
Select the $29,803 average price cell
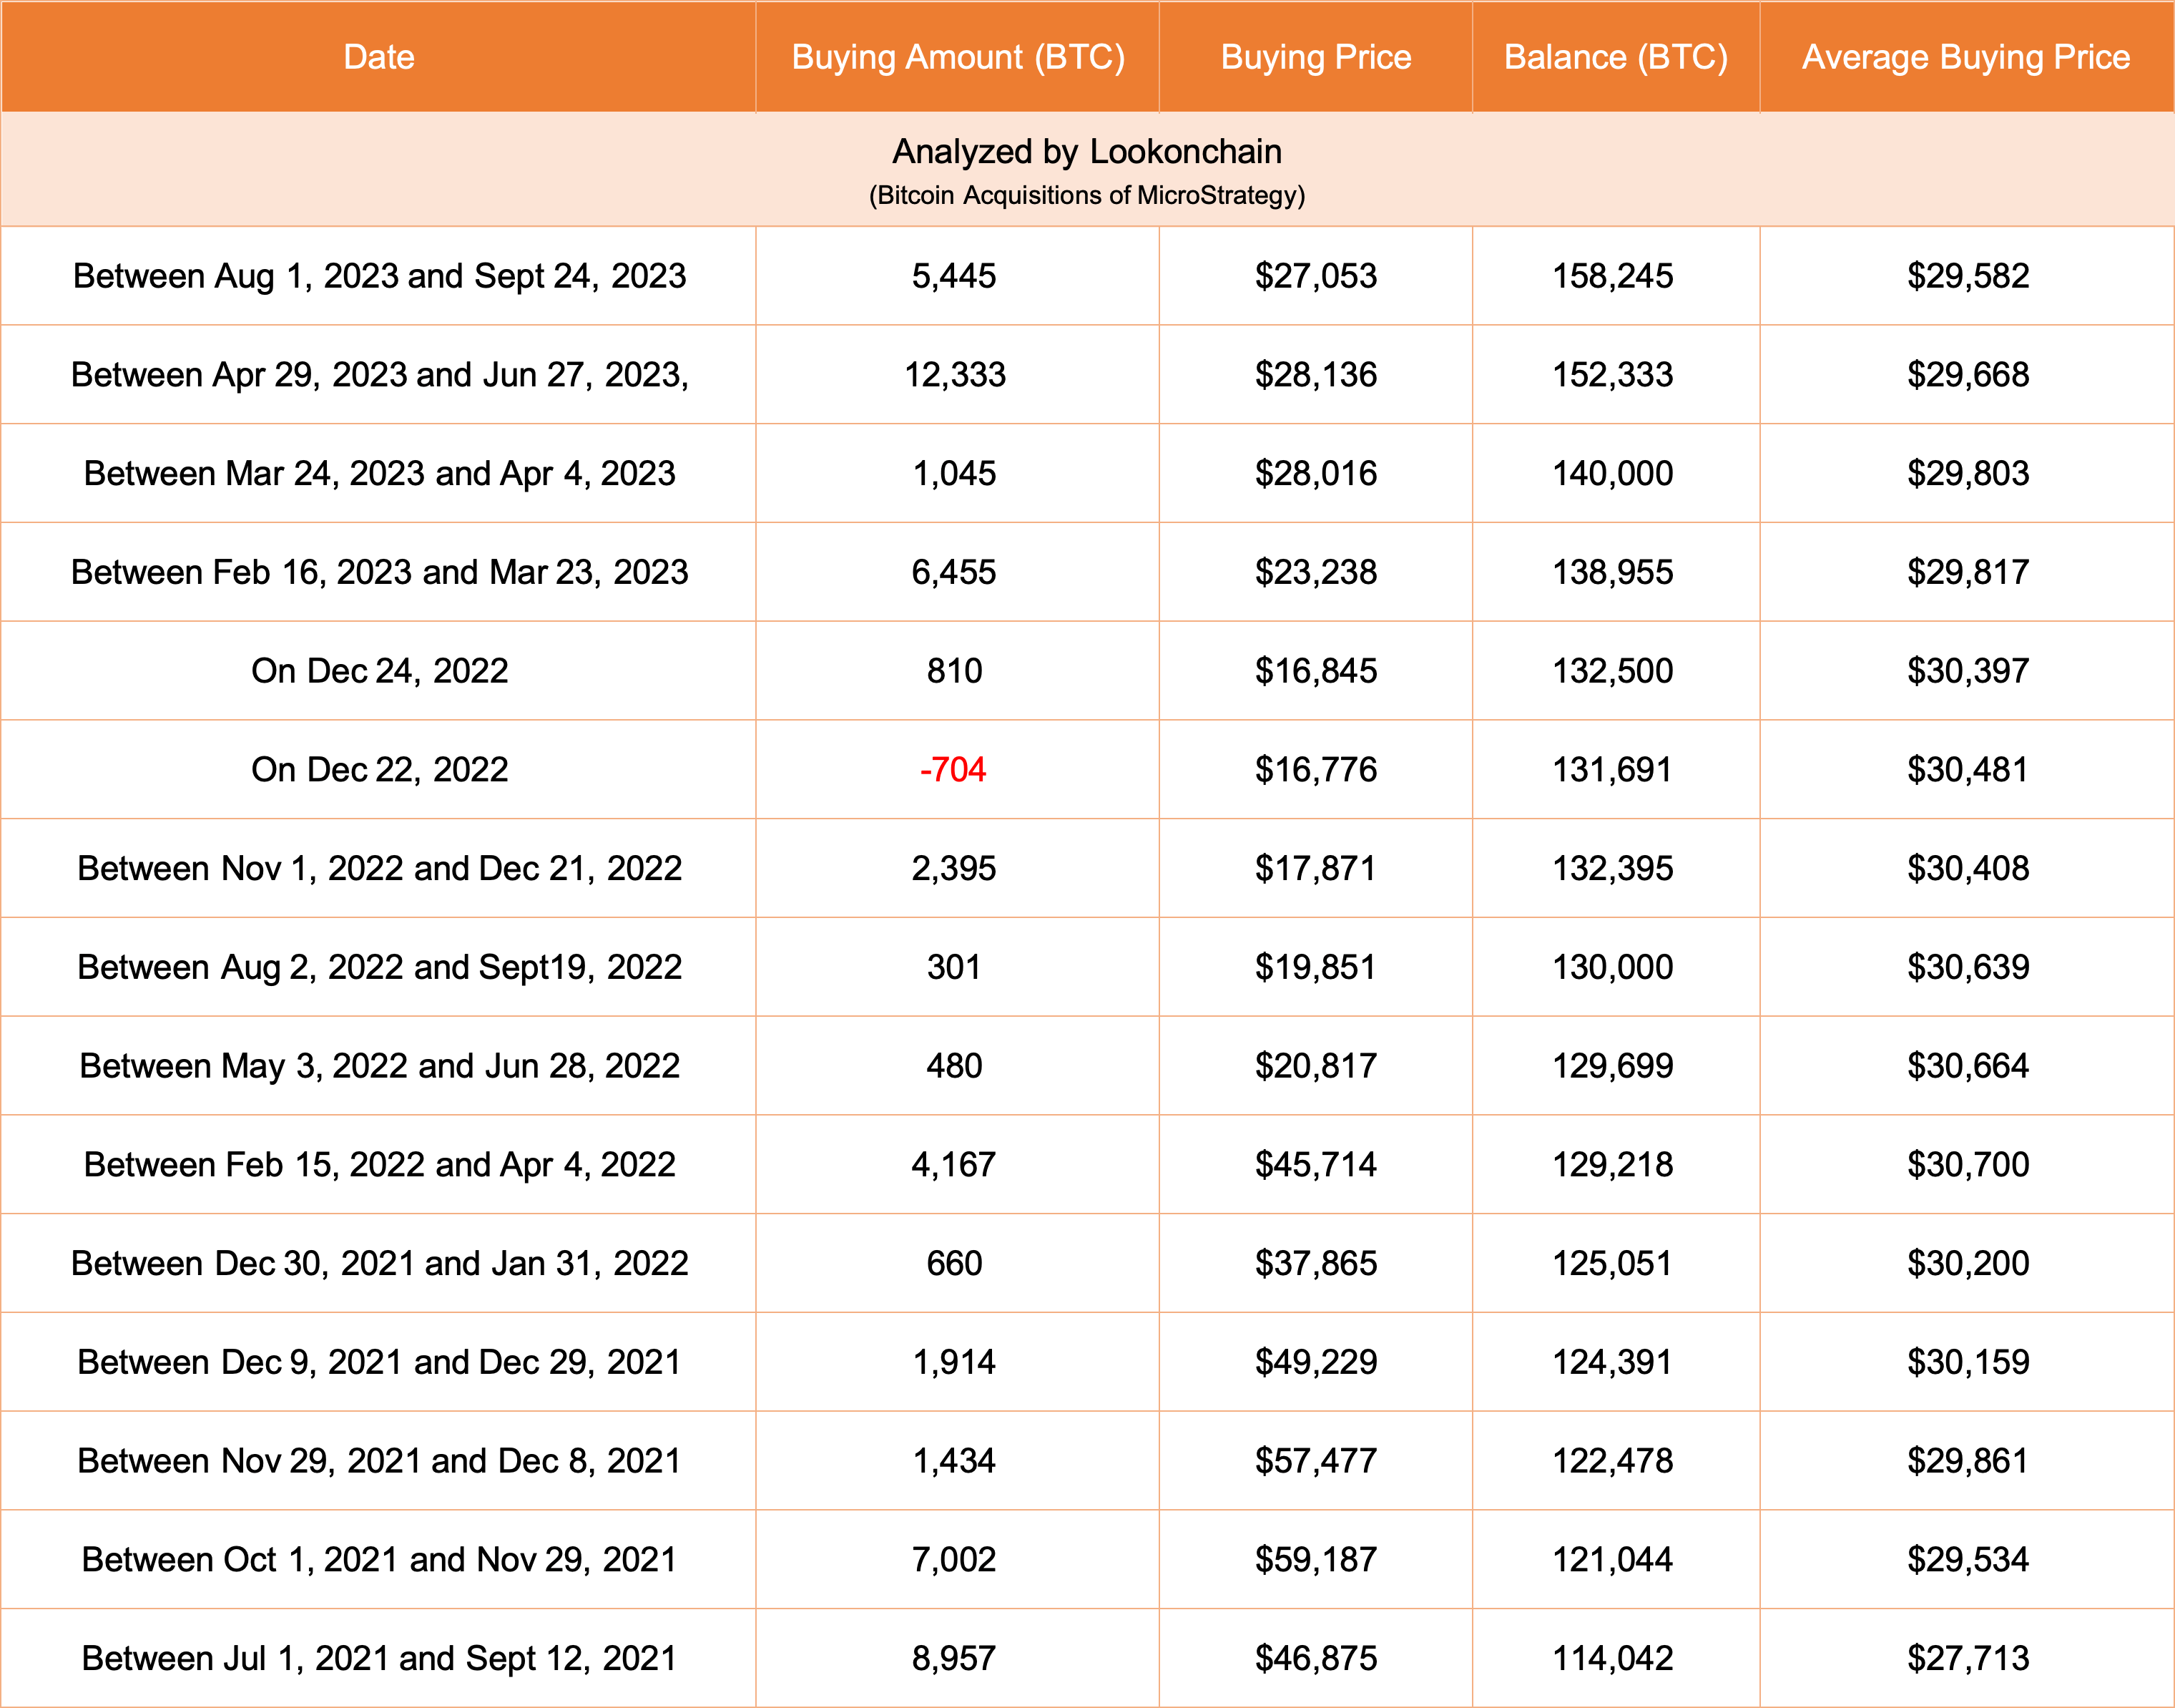point(1967,473)
